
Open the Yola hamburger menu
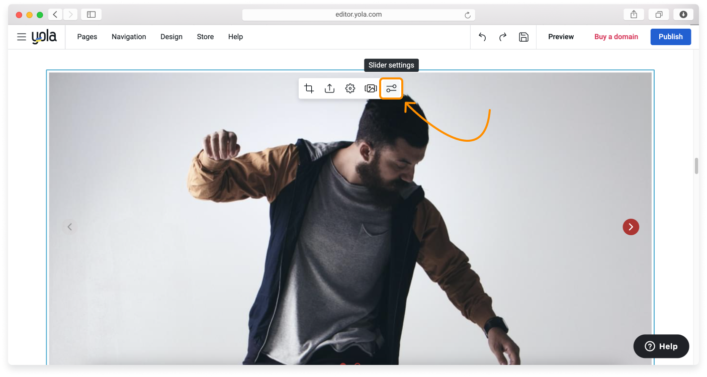point(21,37)
